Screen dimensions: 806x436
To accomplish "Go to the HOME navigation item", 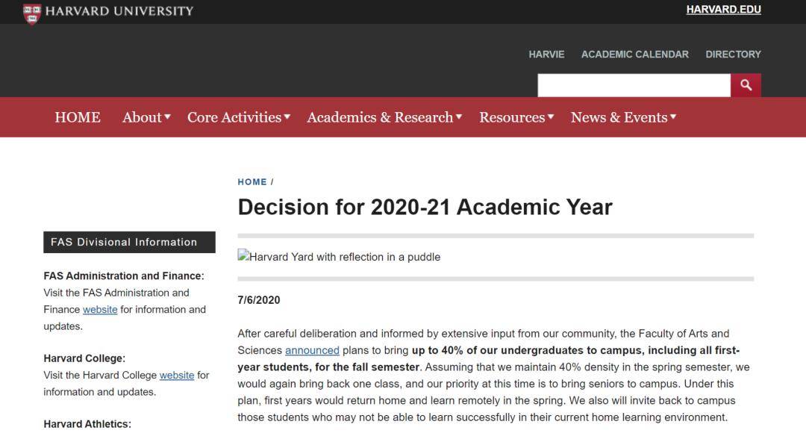I will (78, 117).
